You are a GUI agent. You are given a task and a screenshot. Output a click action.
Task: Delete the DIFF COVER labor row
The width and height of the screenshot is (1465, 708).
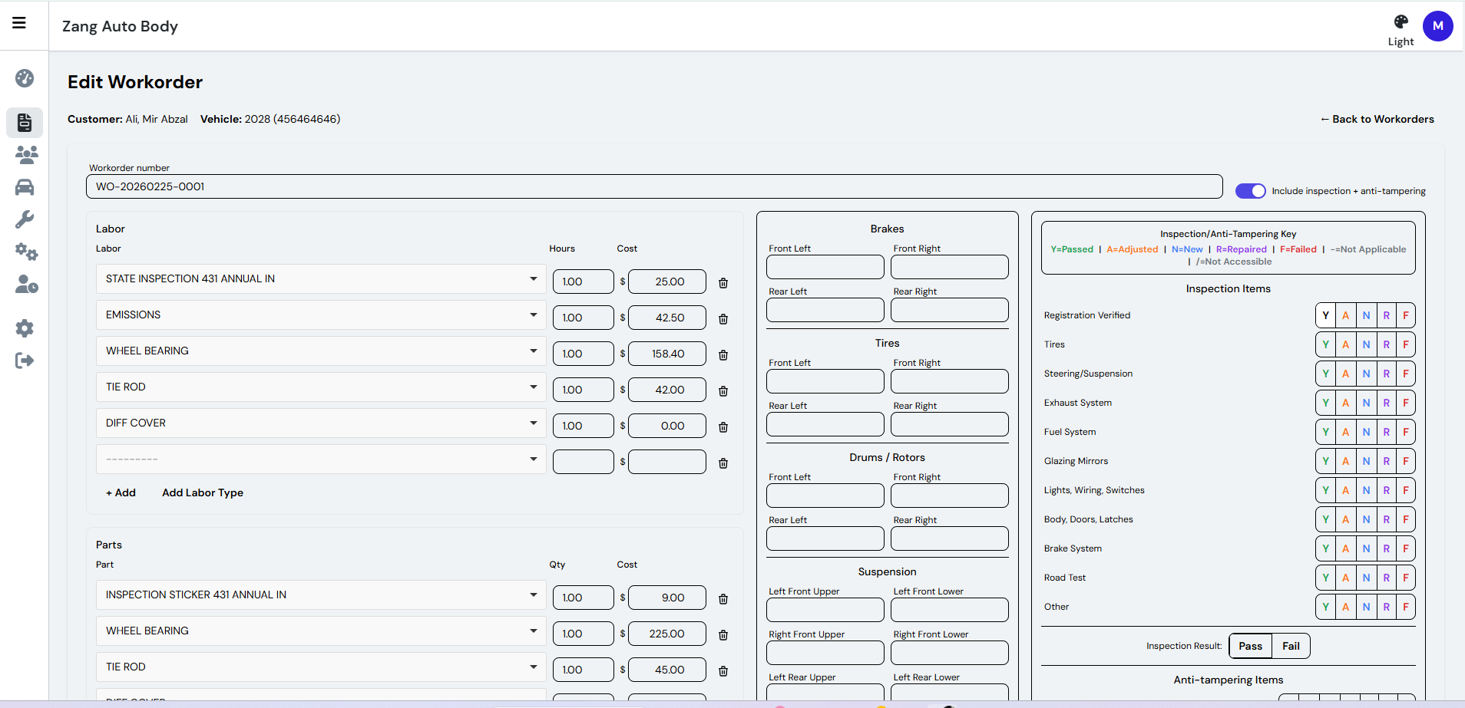[x=723, y=427]
